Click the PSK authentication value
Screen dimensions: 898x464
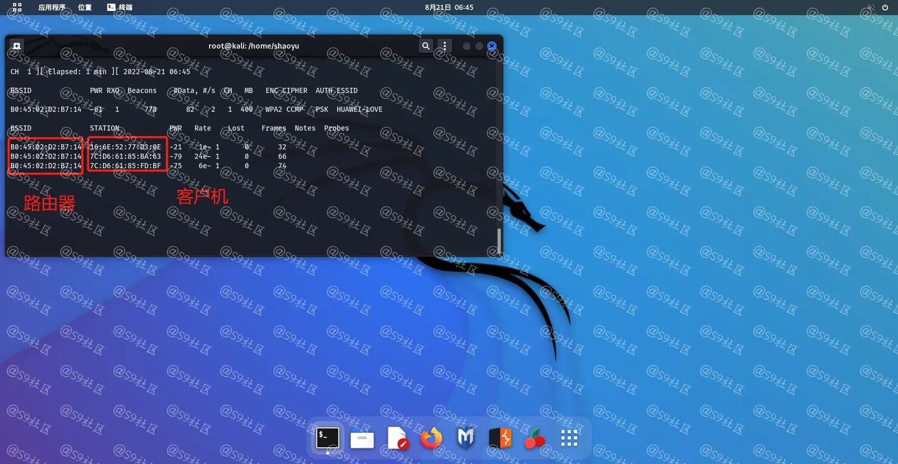[322, 109]
